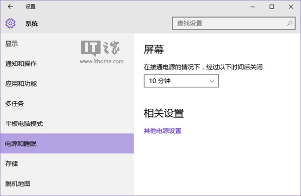Click the 相关设置 heading
The image size is (301, 196).
coord(164,113)
